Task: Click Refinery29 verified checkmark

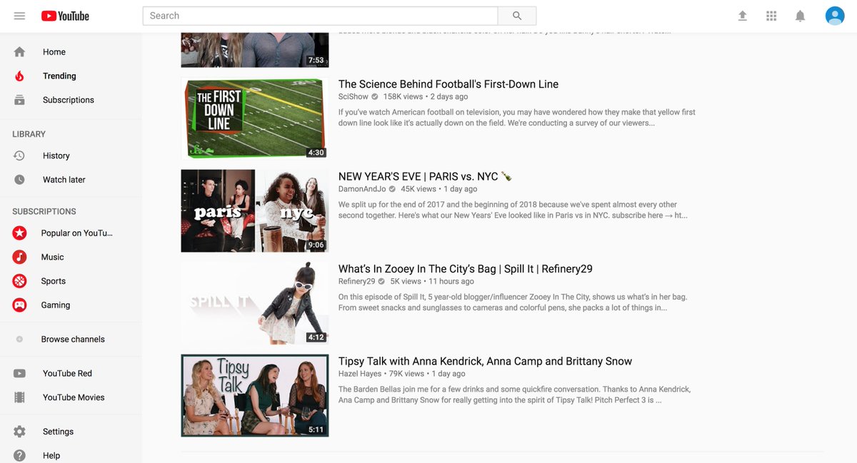Action: 381,281
